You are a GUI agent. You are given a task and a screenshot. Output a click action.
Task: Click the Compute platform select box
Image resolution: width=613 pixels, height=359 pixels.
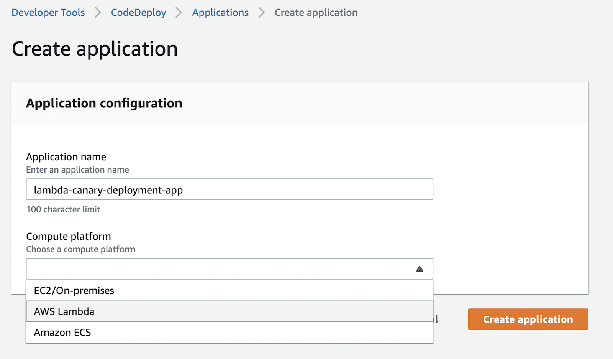tap(229, 269)
